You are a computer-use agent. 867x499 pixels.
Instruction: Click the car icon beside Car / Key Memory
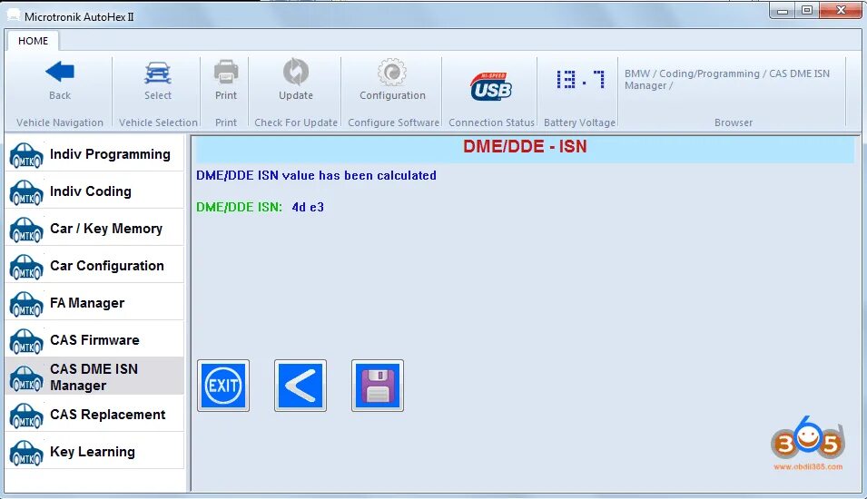[26, 230]
